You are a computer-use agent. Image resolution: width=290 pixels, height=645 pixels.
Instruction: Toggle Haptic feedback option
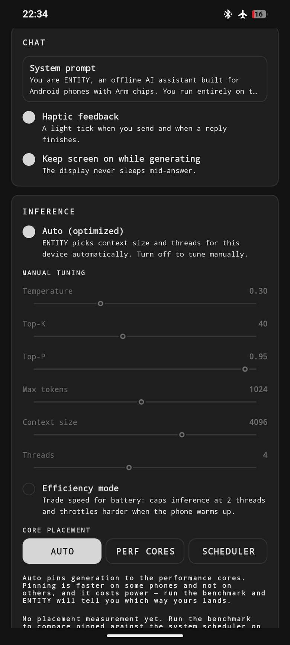(x=29, y=117)
